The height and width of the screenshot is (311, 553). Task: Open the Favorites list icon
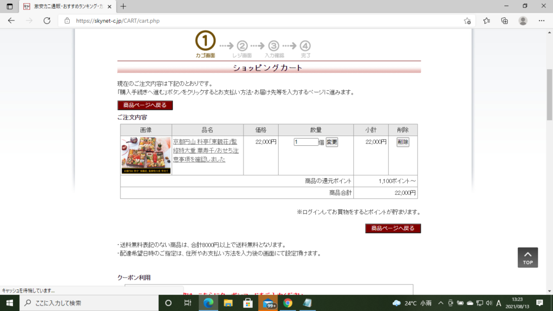click(487, 21)
